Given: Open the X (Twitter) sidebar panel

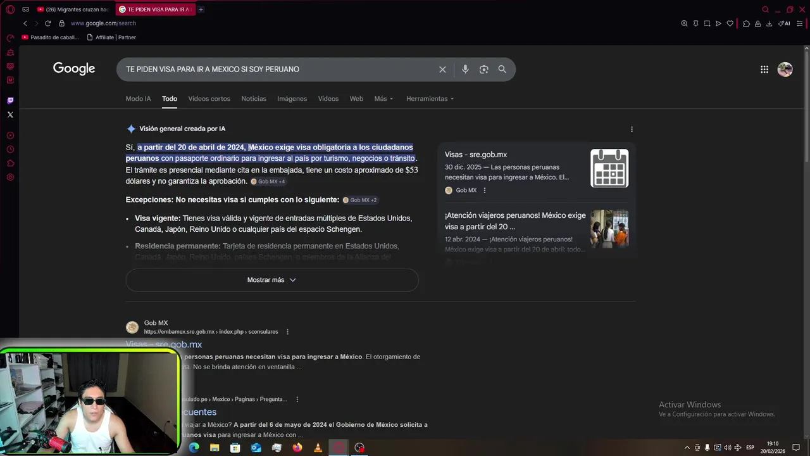Looking at the screenshot, I should click(10, 115).
